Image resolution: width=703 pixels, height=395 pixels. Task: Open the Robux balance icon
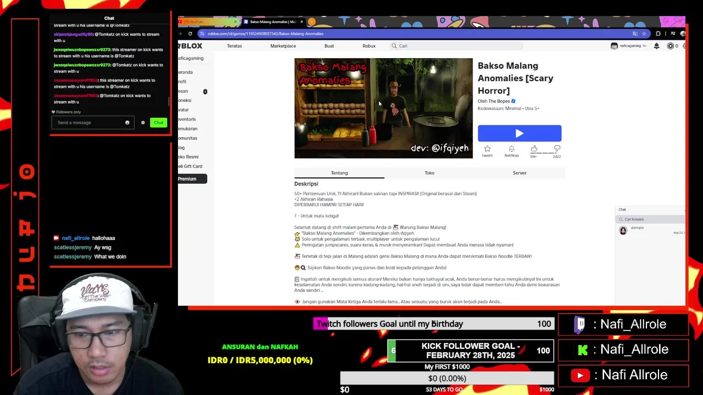click(x=670, y=46)
